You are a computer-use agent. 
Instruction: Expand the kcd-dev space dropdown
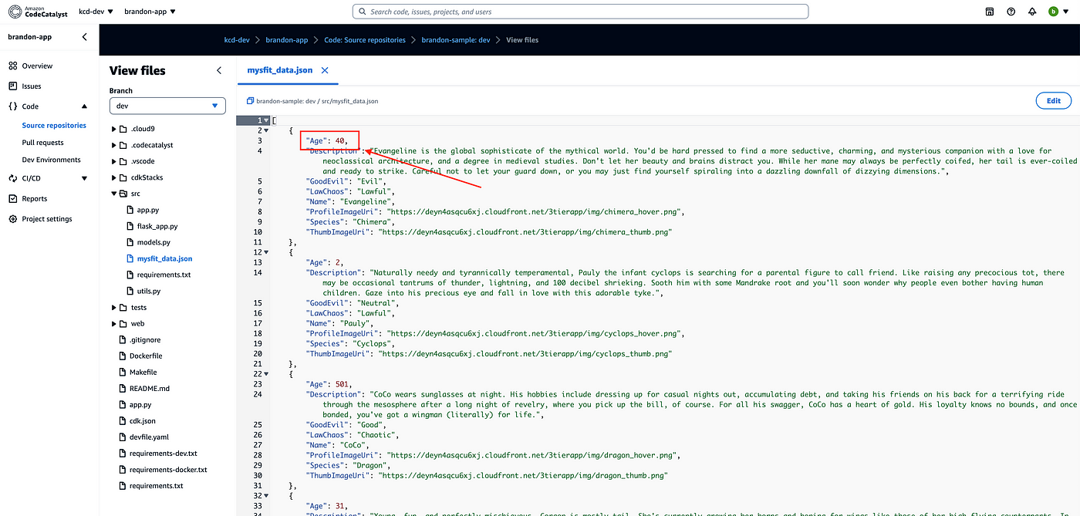coord(96,12)
